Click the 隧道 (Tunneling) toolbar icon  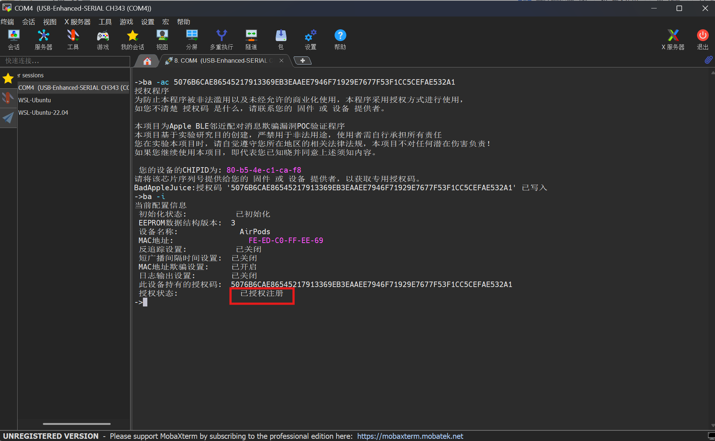pyautogui.click(x=251, y=39)
